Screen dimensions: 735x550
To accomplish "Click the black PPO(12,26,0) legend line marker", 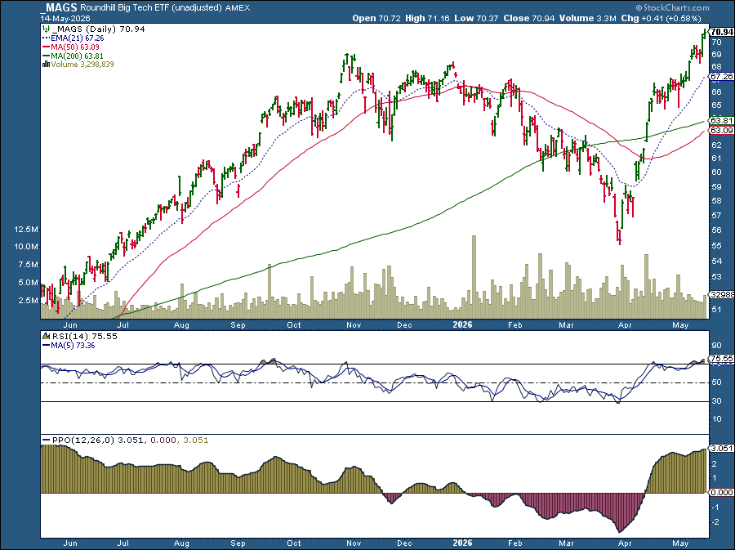I will 46,440.
